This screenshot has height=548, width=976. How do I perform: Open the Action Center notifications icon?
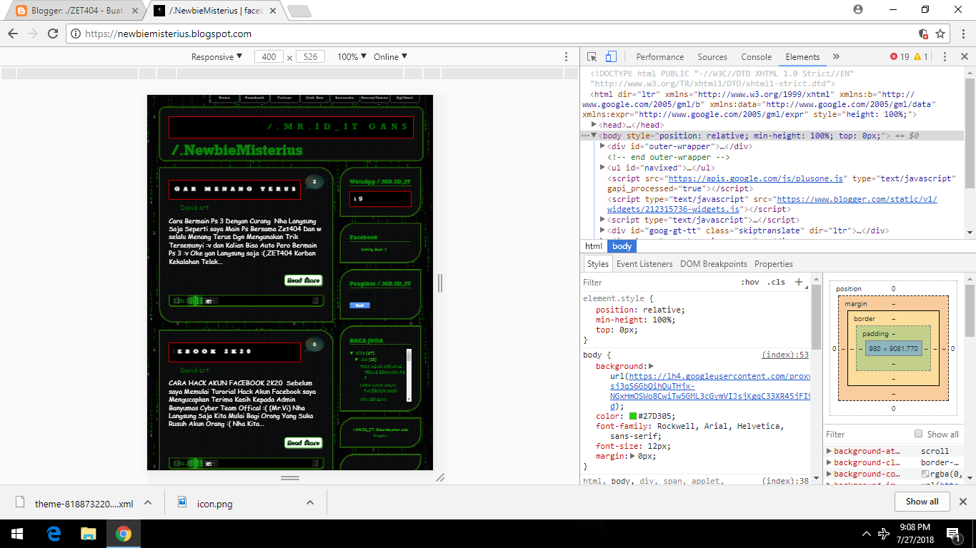click(x=953, y=534)
